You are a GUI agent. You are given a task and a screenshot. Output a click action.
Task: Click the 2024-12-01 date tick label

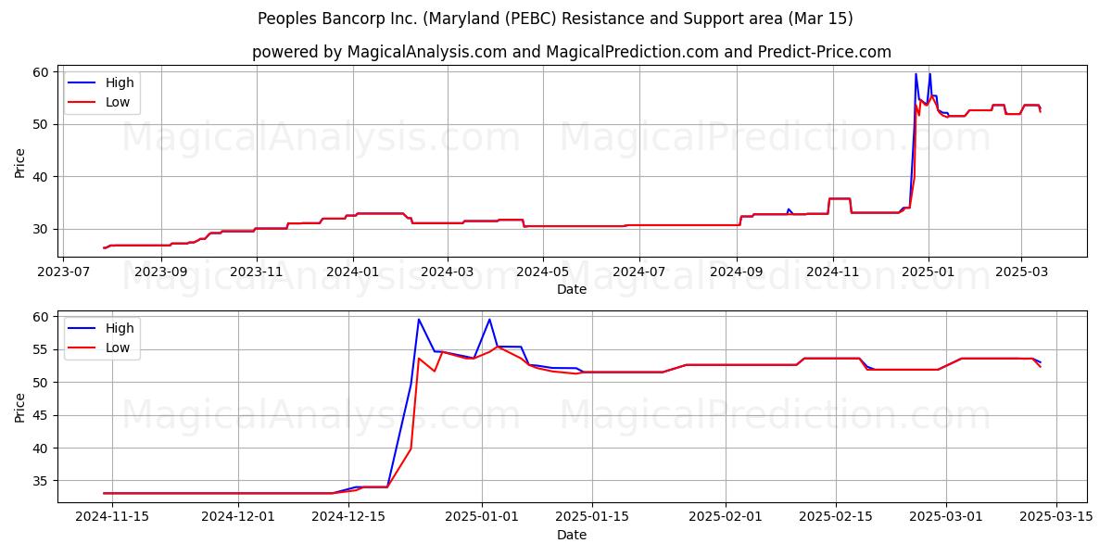[238, 519]
